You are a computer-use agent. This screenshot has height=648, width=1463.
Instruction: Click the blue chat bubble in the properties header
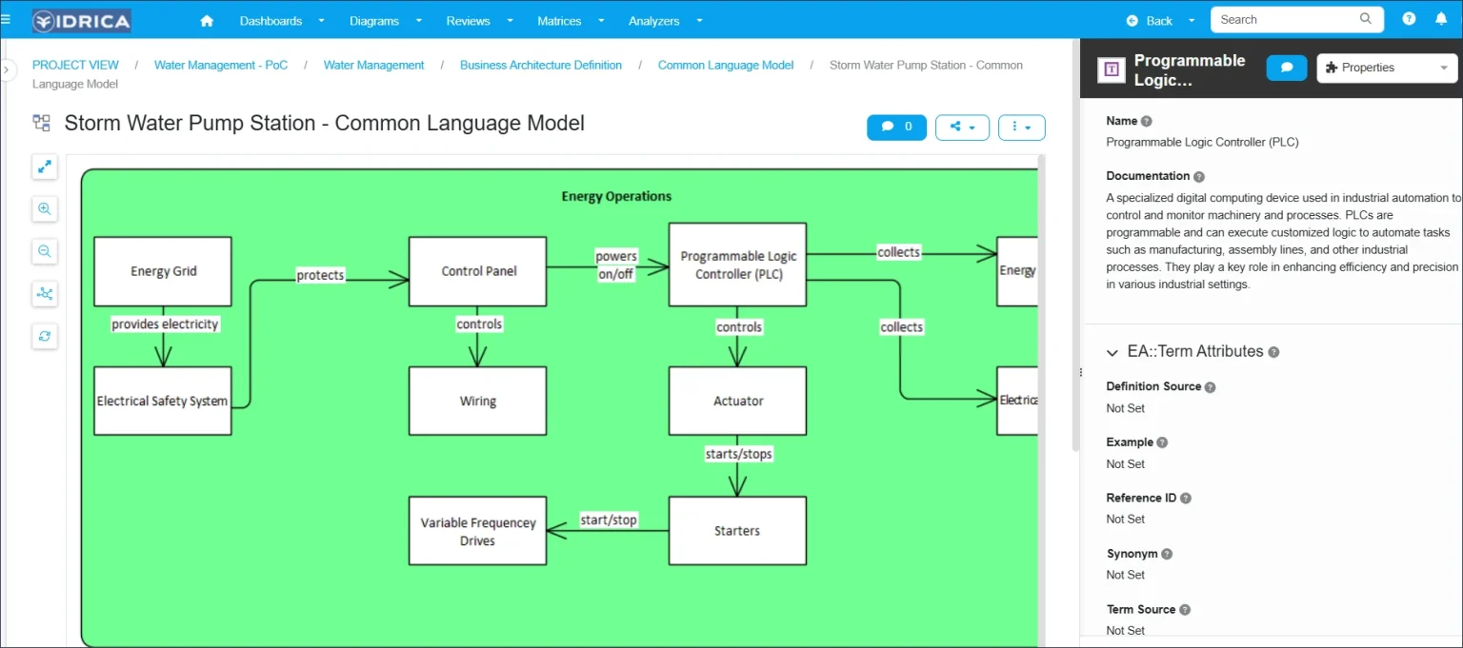[x=1286, y=68]
